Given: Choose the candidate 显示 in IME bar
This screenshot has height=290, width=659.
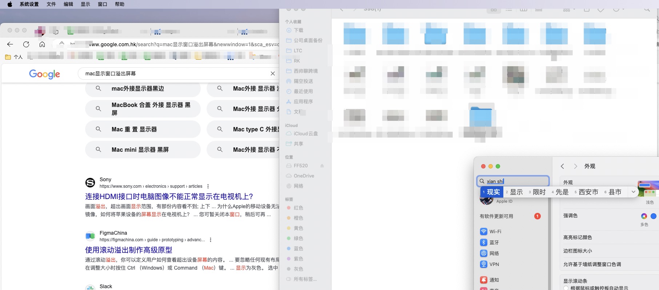Looking at the screenshot, I should 516,192.
